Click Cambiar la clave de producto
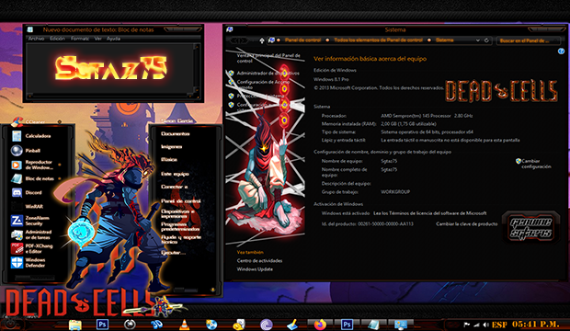Screen dimensions: 570x331 (467, 223)
